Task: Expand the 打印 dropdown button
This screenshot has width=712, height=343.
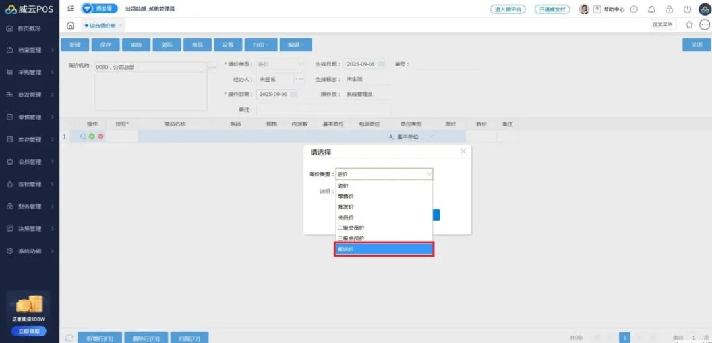Action: point(261,45)
